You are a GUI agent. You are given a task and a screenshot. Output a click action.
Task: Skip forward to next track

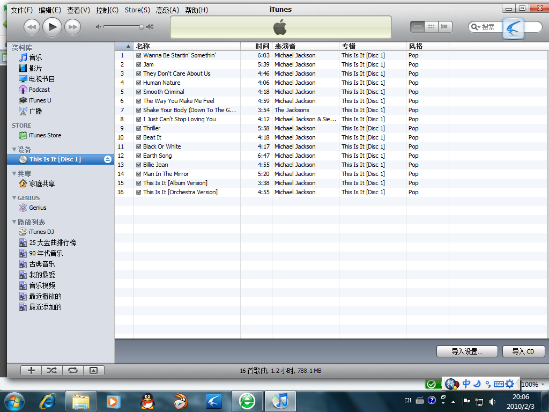pyautogui.click(x=73, y=27)
